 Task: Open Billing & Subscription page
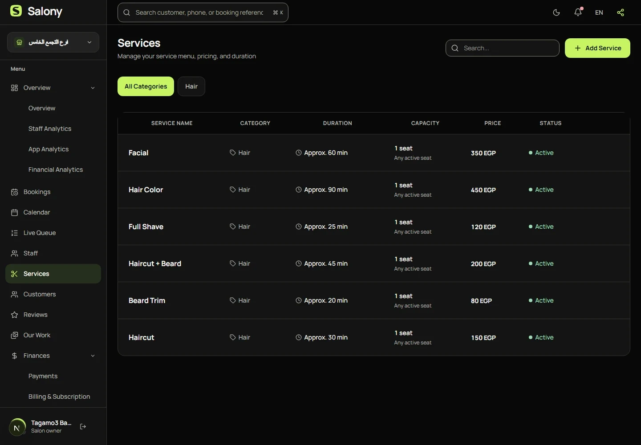coord(59,396)
